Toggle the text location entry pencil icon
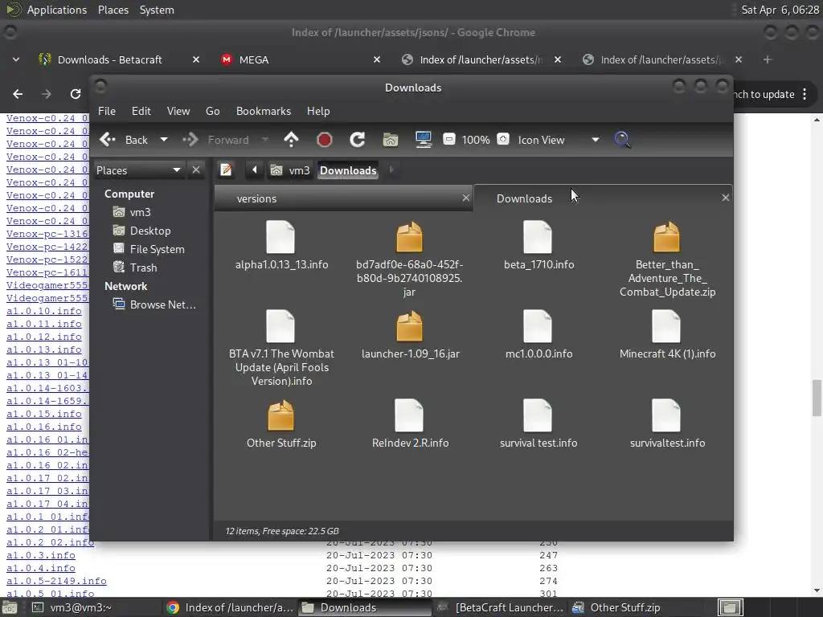 click(226, 170)
